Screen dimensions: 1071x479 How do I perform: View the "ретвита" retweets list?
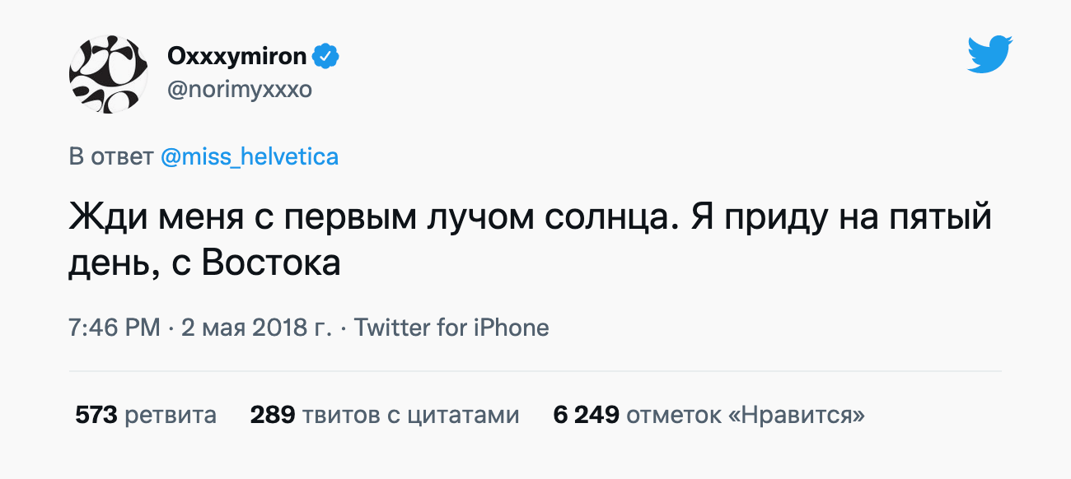(x=171, y=415)
